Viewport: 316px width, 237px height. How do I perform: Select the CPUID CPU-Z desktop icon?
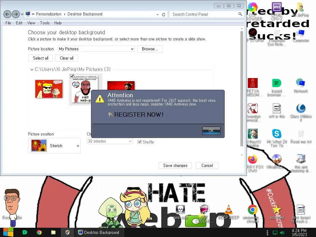coord(276,11)
